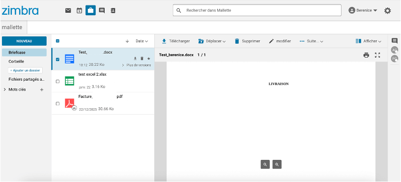Toggle sort direction arrow in file list

[127, 41]
